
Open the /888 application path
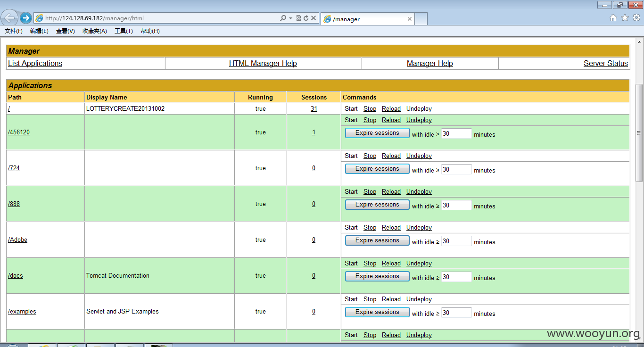pos(14,204)
